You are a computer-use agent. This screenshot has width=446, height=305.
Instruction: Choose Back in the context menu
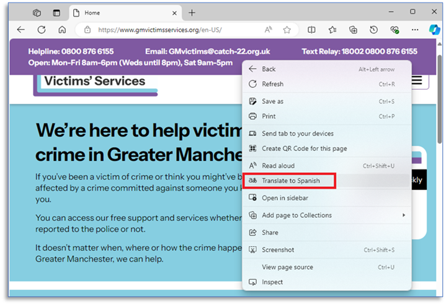pos(326,69)
